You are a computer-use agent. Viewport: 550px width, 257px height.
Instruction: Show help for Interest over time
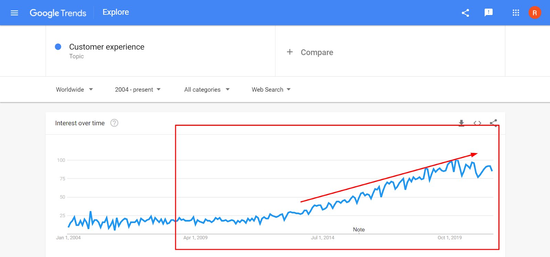tap(114, 123)
